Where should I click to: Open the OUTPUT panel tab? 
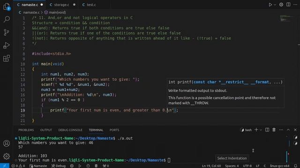pos(46,130)
